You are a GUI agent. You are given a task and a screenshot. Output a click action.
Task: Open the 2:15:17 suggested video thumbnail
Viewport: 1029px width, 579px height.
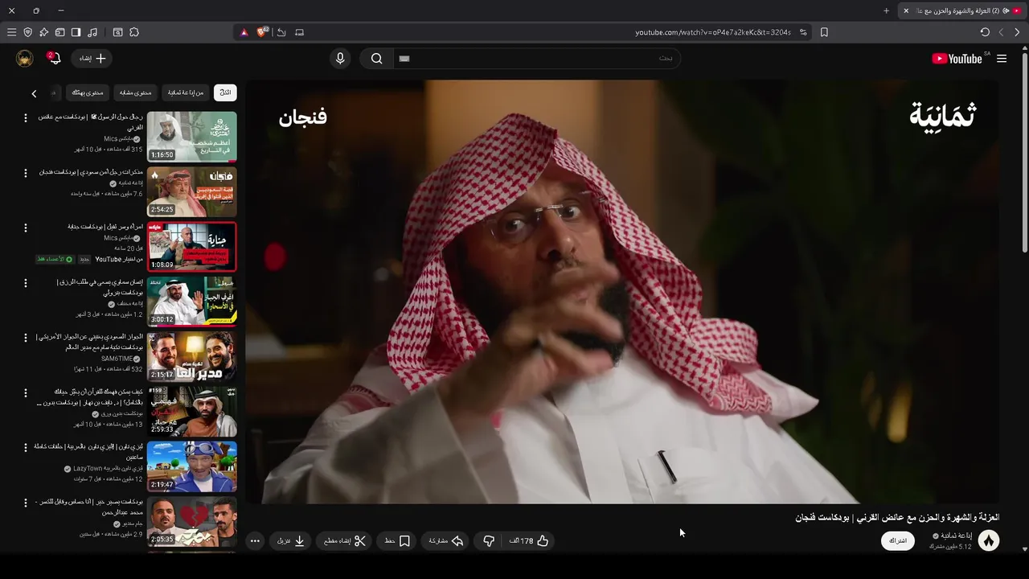(x=192, y=356)
